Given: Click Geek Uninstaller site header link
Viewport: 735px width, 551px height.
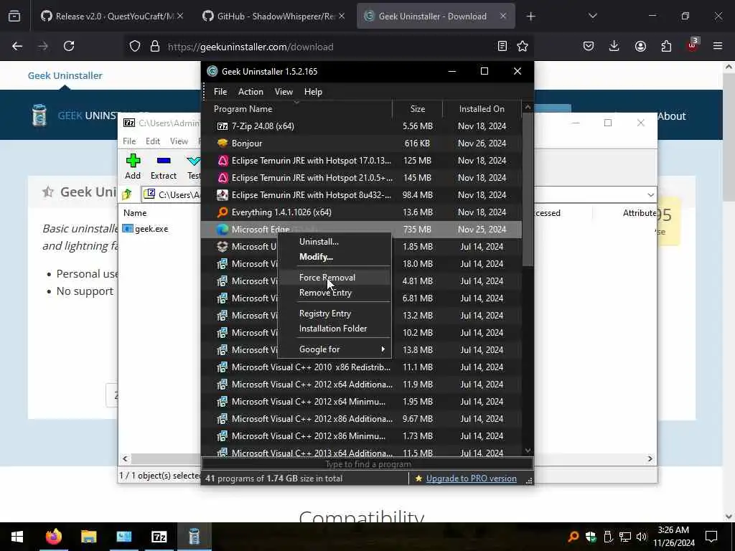Looking at the screenshot, I should pos(65,75).
